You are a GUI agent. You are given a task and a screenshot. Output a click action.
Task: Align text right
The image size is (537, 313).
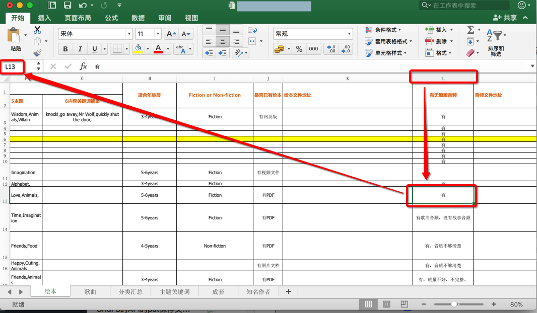pyautogui.click(x=236, y=41)
